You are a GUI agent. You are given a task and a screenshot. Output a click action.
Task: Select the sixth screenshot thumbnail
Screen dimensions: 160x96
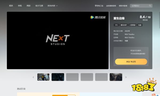tap(116, 77)
